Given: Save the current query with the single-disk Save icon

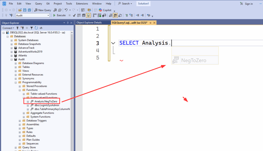Looking at the screenshot, I should (25, 10).
